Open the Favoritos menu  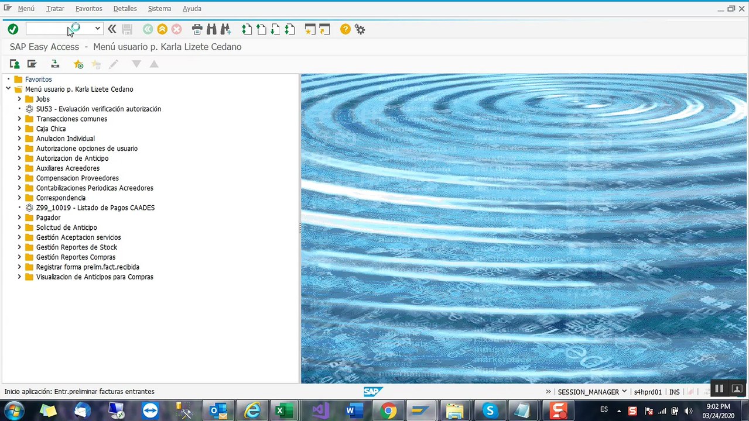(x=88, y=9)
